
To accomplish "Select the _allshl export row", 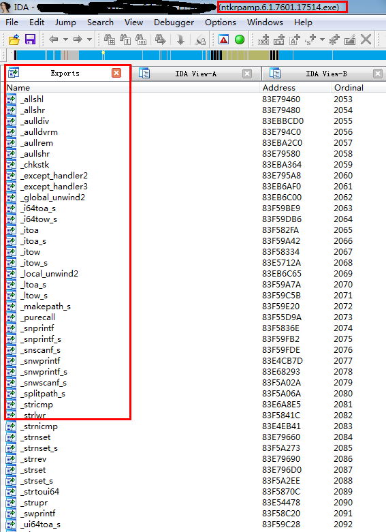I will [x=195, y=99].
